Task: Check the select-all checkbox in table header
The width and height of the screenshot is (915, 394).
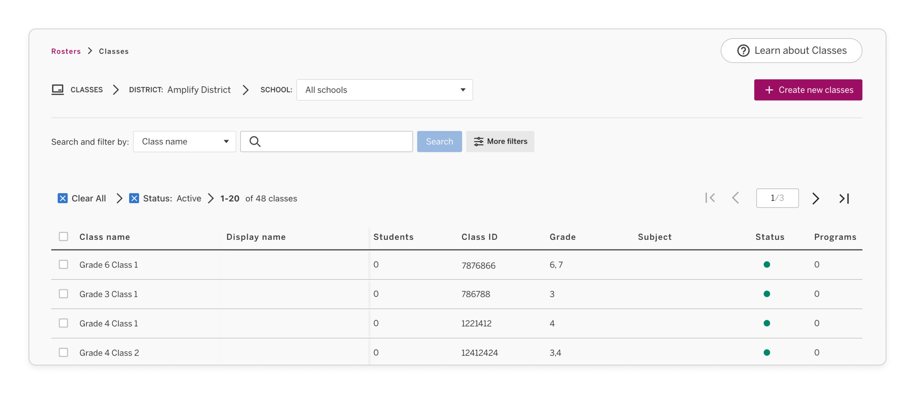Action: pyautogui.click(x=63, y=236)
